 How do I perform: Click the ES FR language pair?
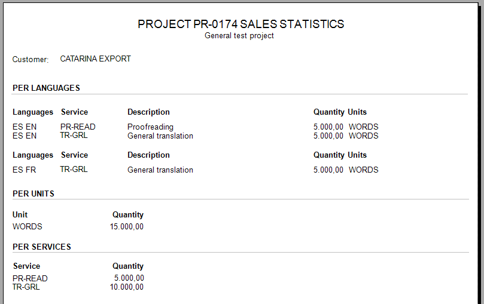pos(24,170)
